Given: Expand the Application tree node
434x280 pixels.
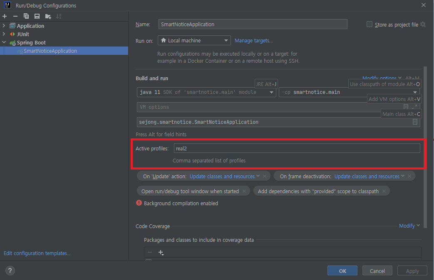Looking at the screenshot, I should [x=4, y=26].
